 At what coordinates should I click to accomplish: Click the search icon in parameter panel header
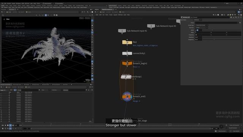click(236, 17)
